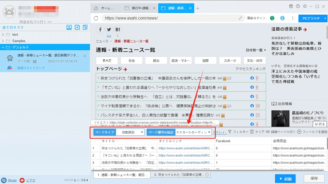
Task: Click the 最高峰のモノづくり ad thumbnail
Action: coord(280,119)
